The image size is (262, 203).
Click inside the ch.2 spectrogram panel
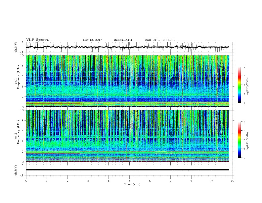point(127,136)
